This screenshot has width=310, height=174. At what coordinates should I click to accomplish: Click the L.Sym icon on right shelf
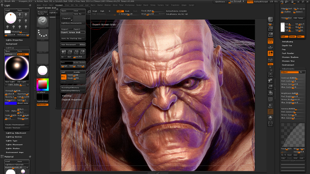pyautogui.click(x=270, y=59)
